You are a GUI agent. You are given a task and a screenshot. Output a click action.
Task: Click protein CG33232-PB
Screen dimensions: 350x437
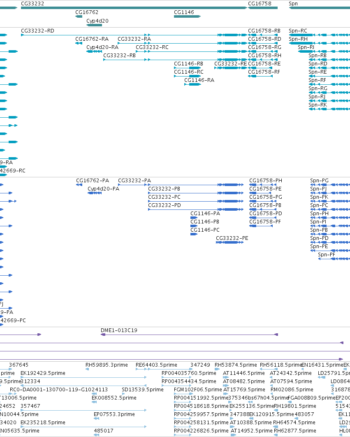click(x=164, y=189)
